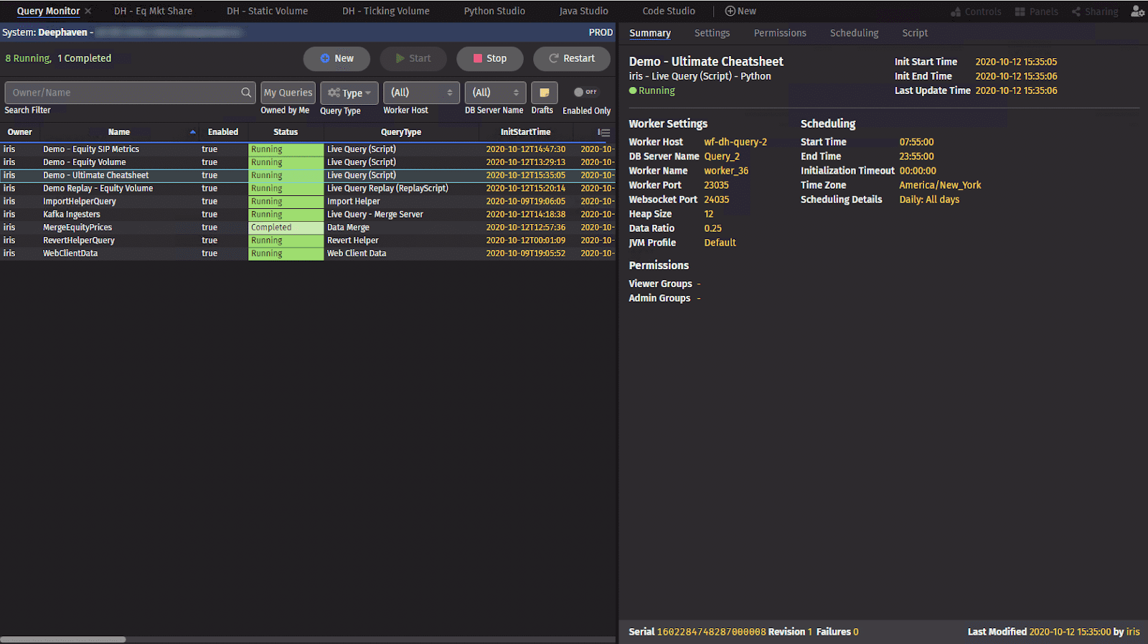Switch to DH - Static Volume tab
Image resolution: width=1148 pixels, height=644 pixels.
[267, 11]
